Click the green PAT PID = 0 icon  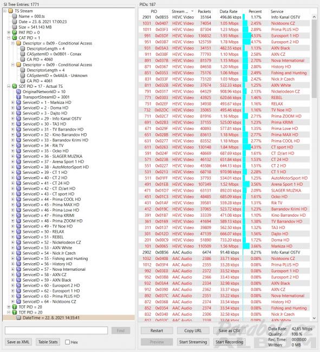point(15,32)
